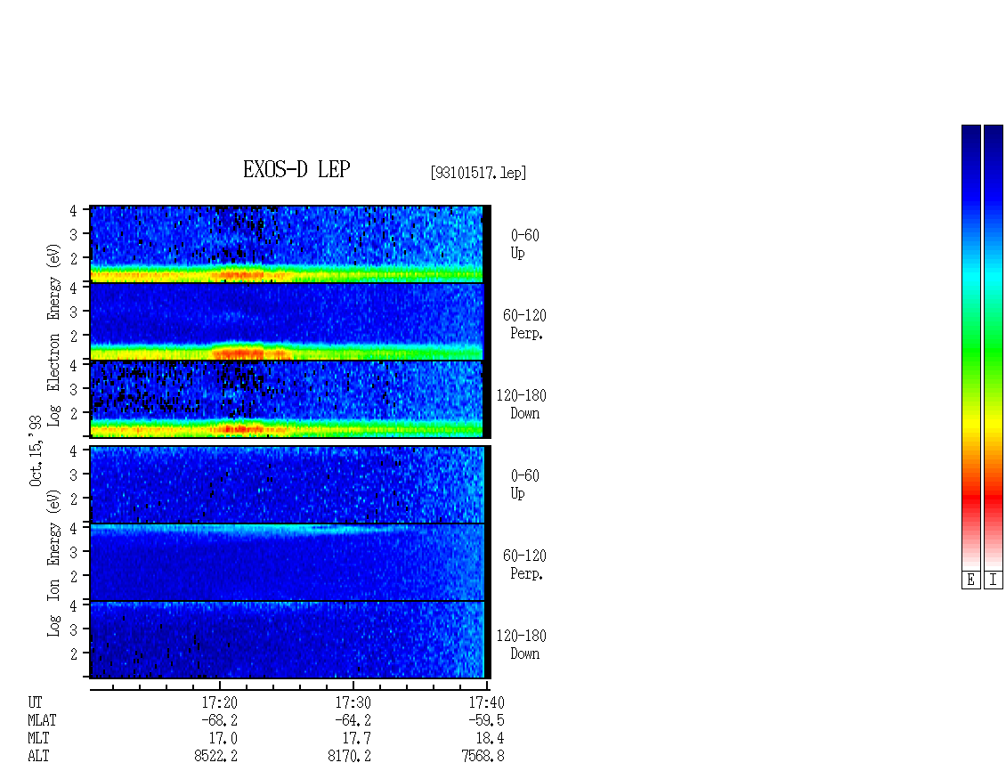Click the electron 60-120 Perp. pitch-angle label
Viewport: 1006px width, 779px height.
525,324
